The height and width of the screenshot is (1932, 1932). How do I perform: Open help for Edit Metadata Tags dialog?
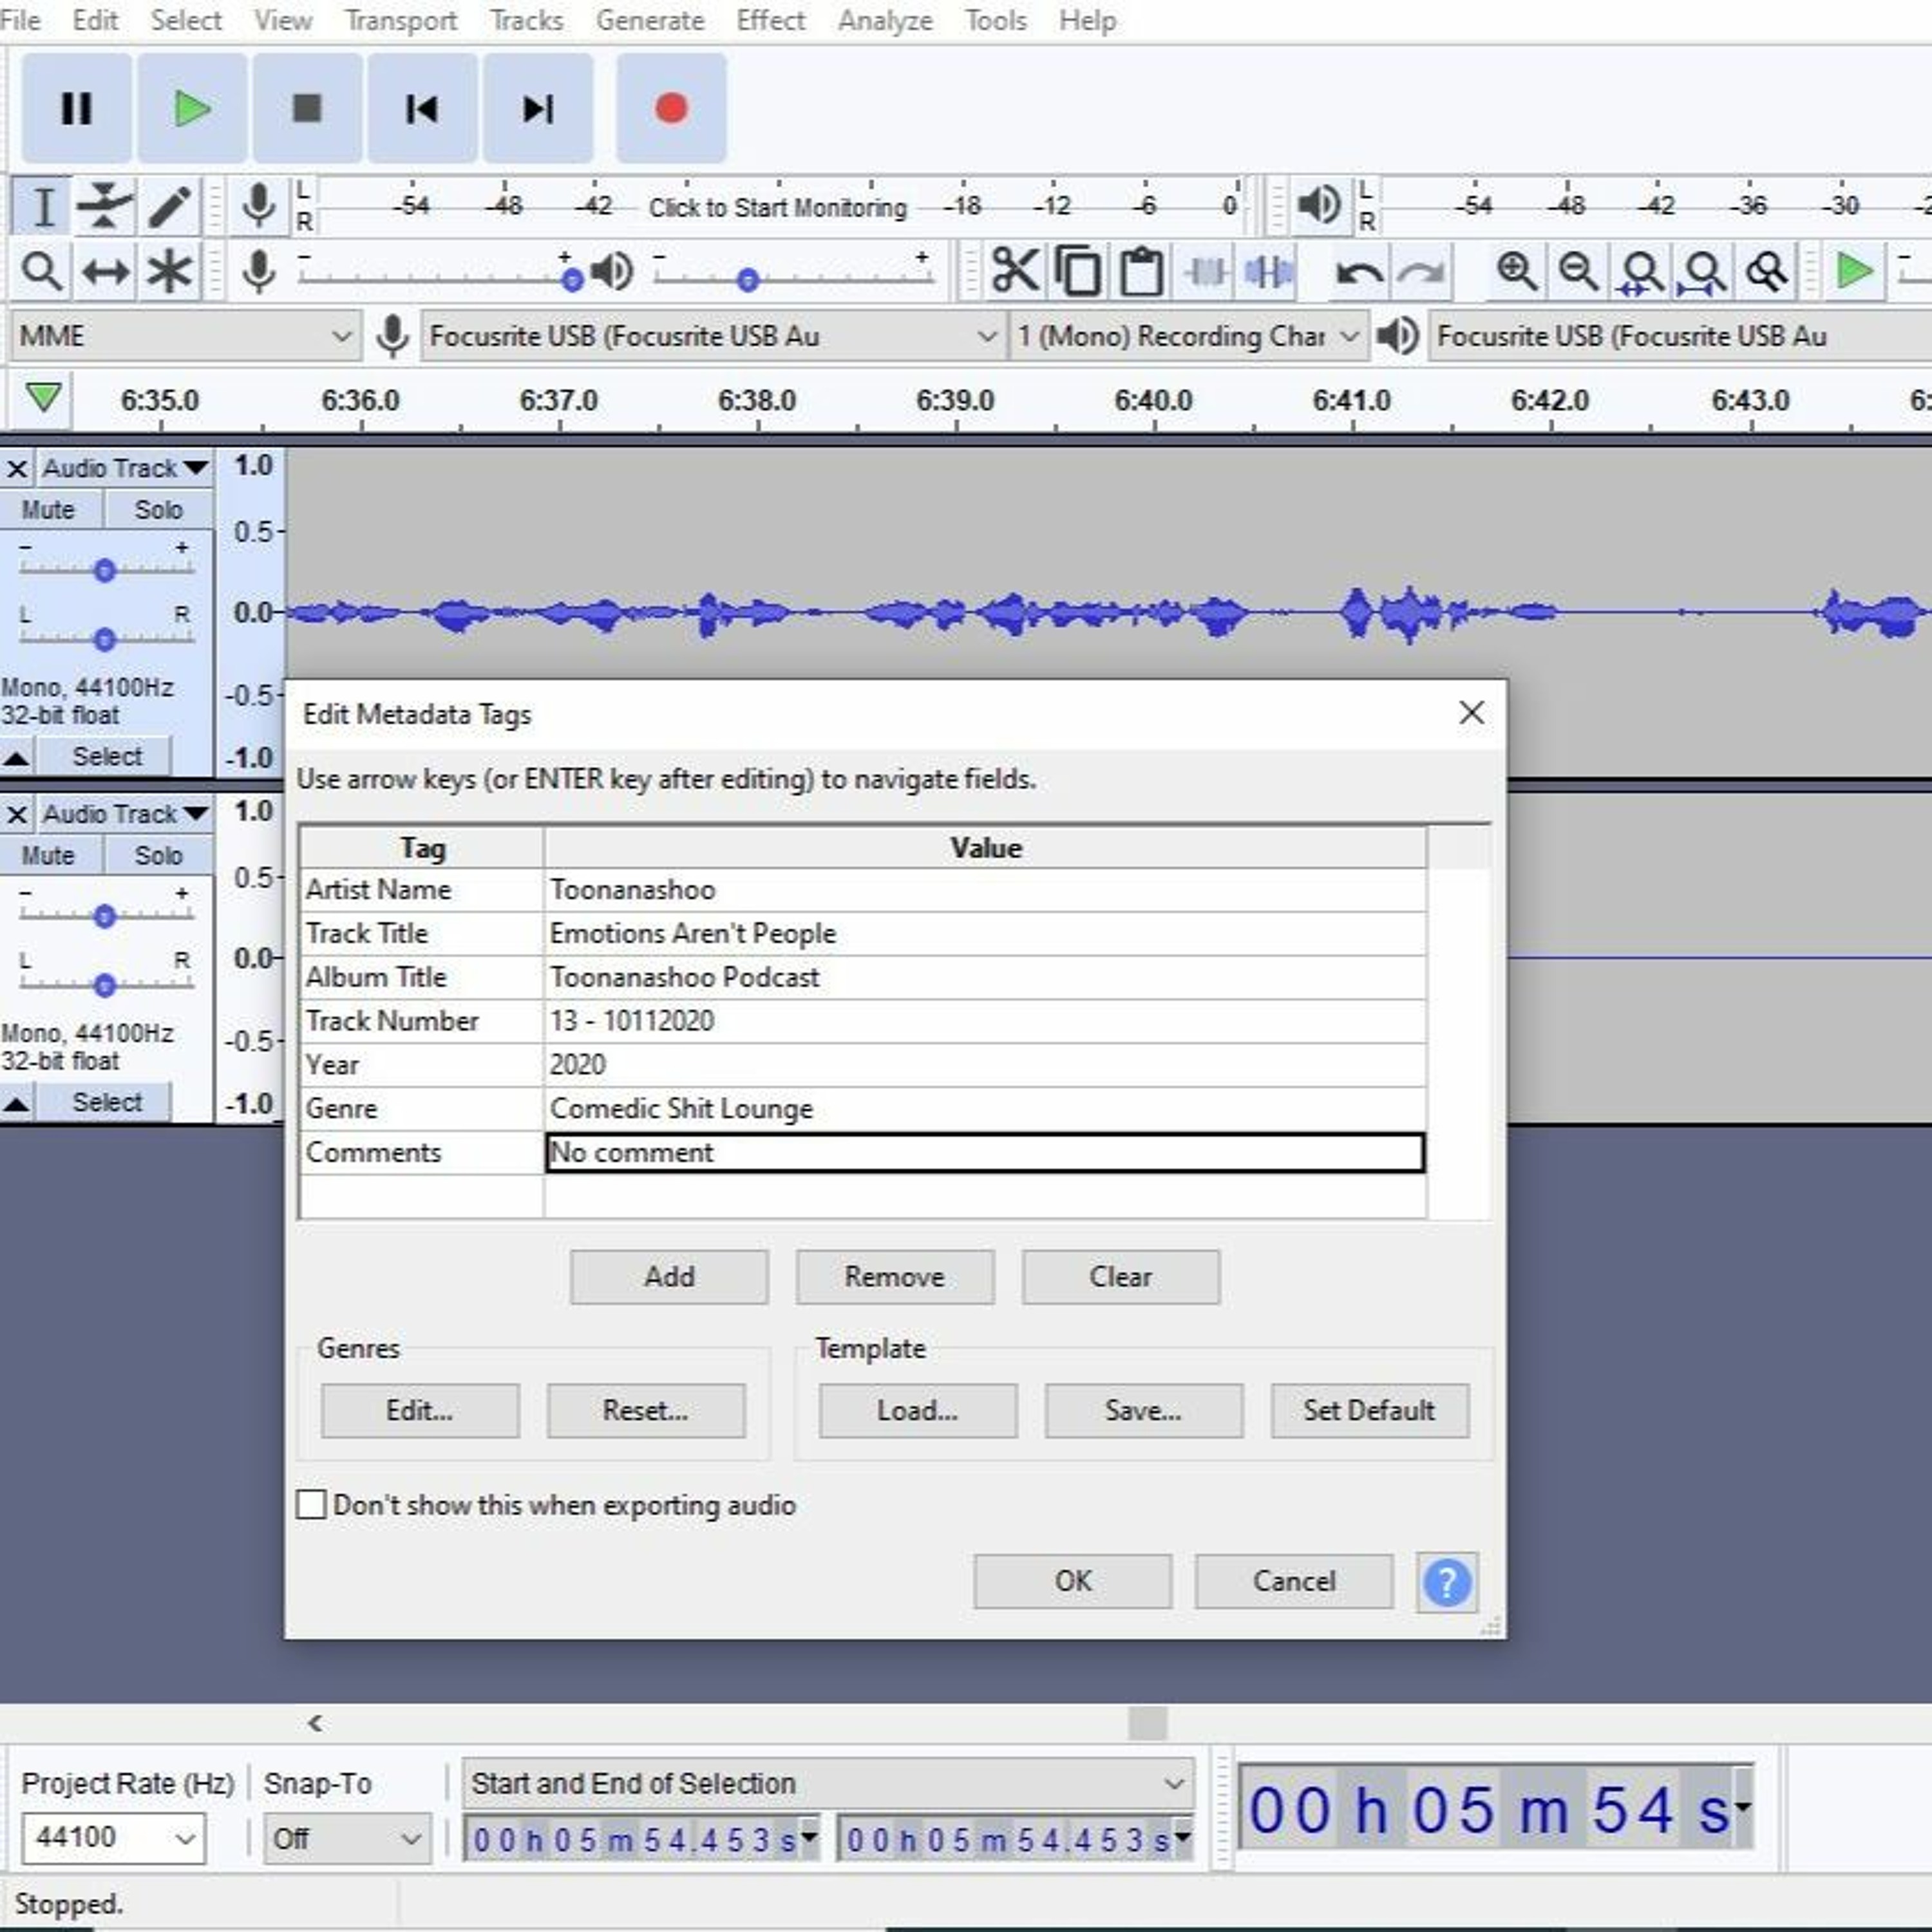1446,1582
